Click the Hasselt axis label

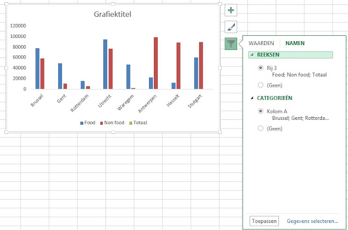(x=173, y=100)
